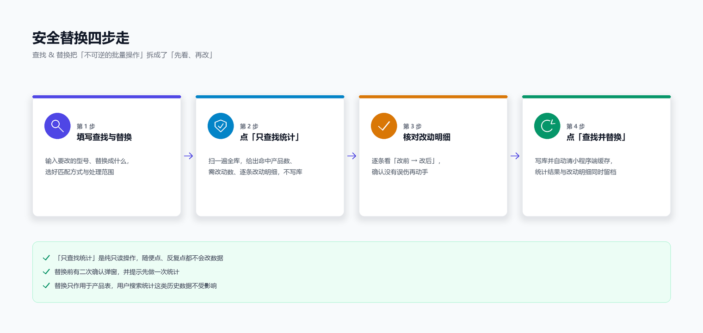Click the subtitle starting with 查找 & 替换把

click(x=123, y=55)
